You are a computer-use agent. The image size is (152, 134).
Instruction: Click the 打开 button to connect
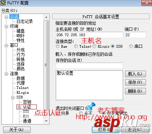(x=105, y=130)
